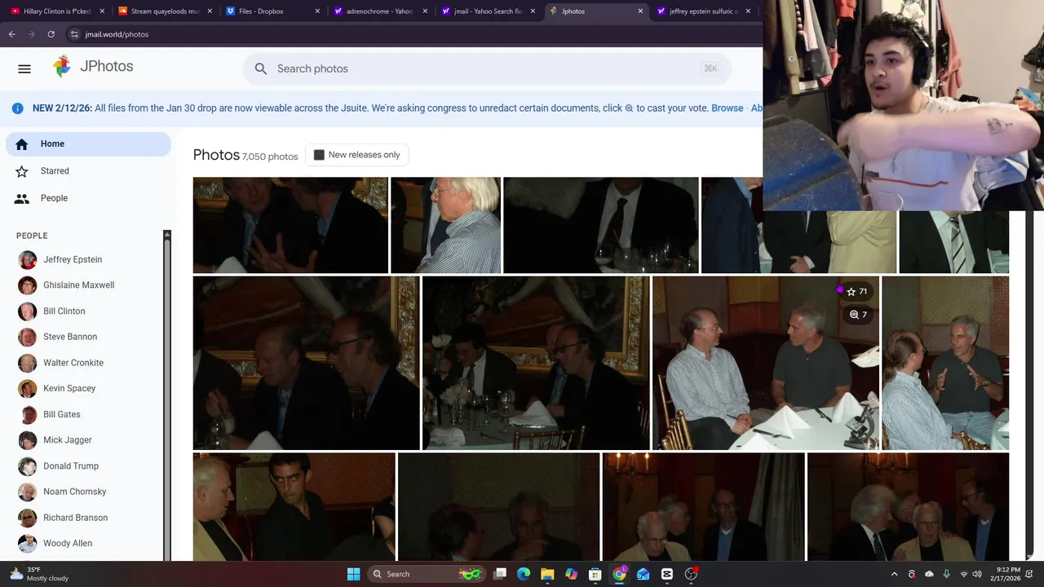1044x587 pixels.
Task: Follow the Browse link in the banner
Action: coord(727,108)
